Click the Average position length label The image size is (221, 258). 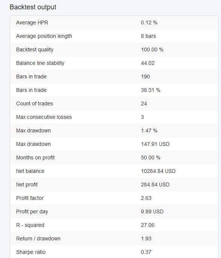44,36
